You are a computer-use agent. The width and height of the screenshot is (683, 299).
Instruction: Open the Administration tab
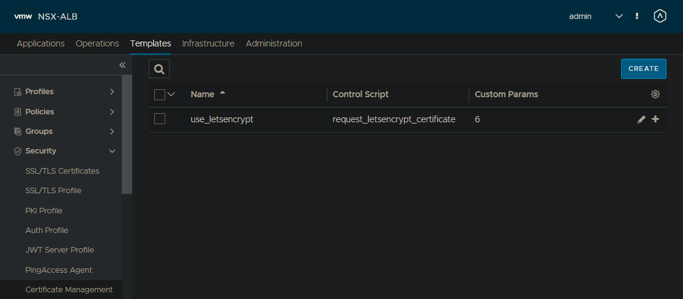(274, 43)
